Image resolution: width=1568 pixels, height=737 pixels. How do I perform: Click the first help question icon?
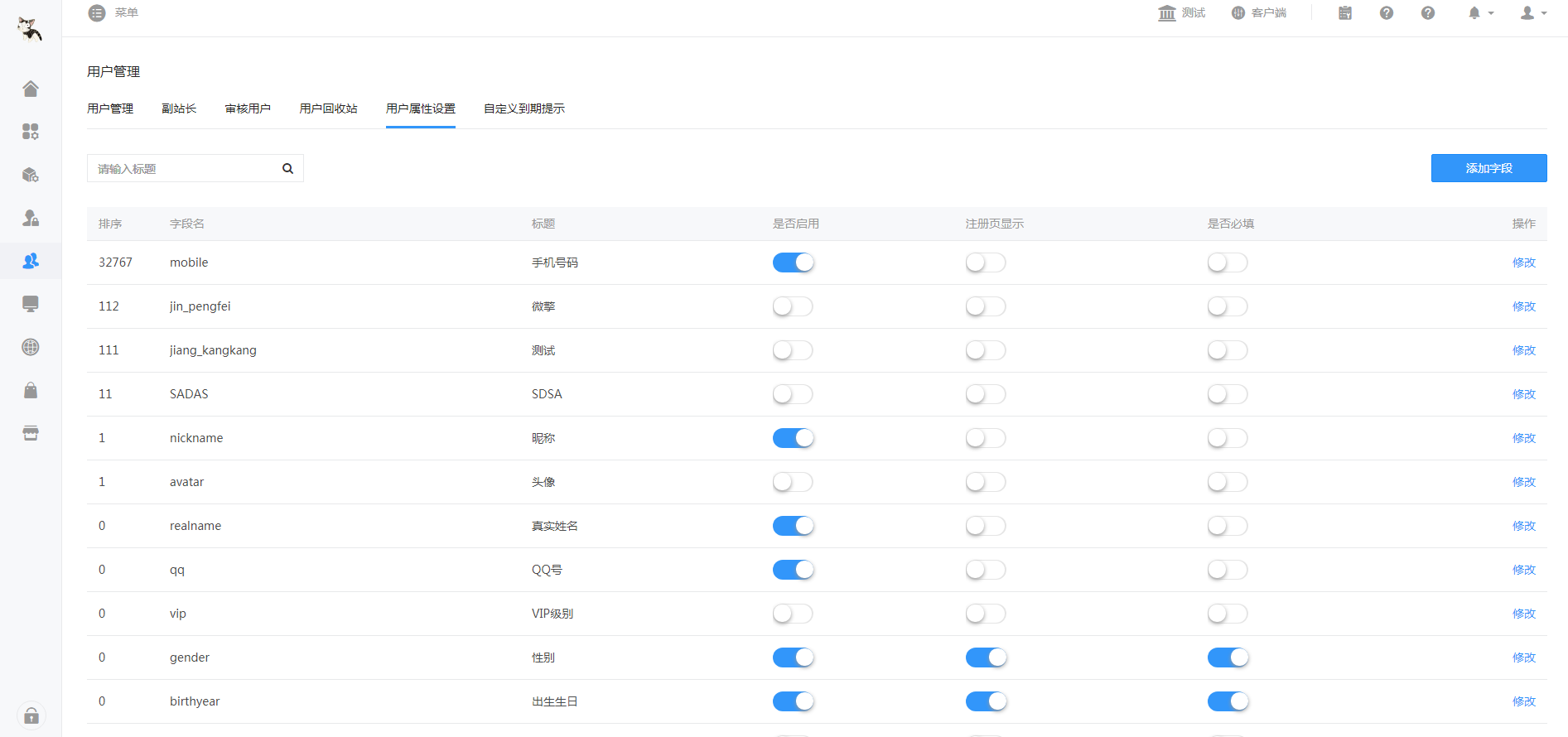click(x=1387, y=13)
